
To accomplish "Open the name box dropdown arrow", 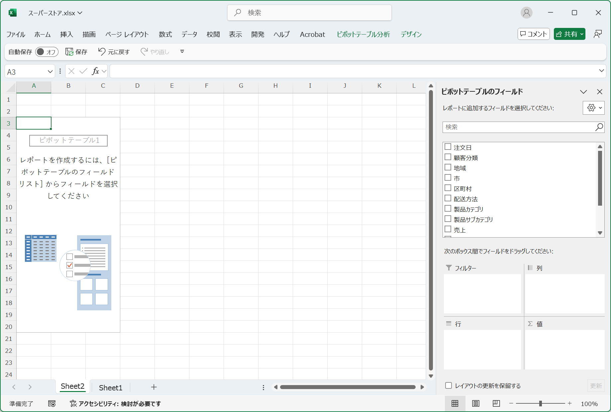I will pos(50,71).
